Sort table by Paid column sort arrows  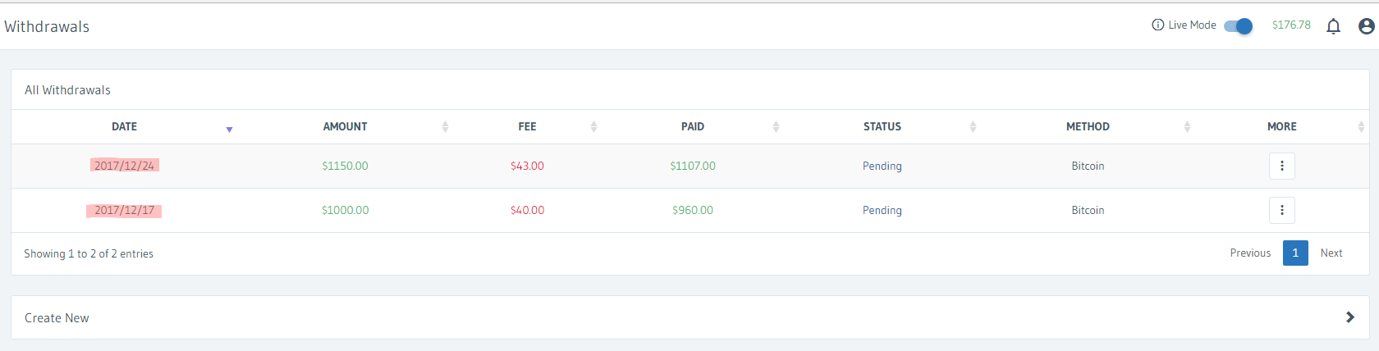(x=776, y=127)
